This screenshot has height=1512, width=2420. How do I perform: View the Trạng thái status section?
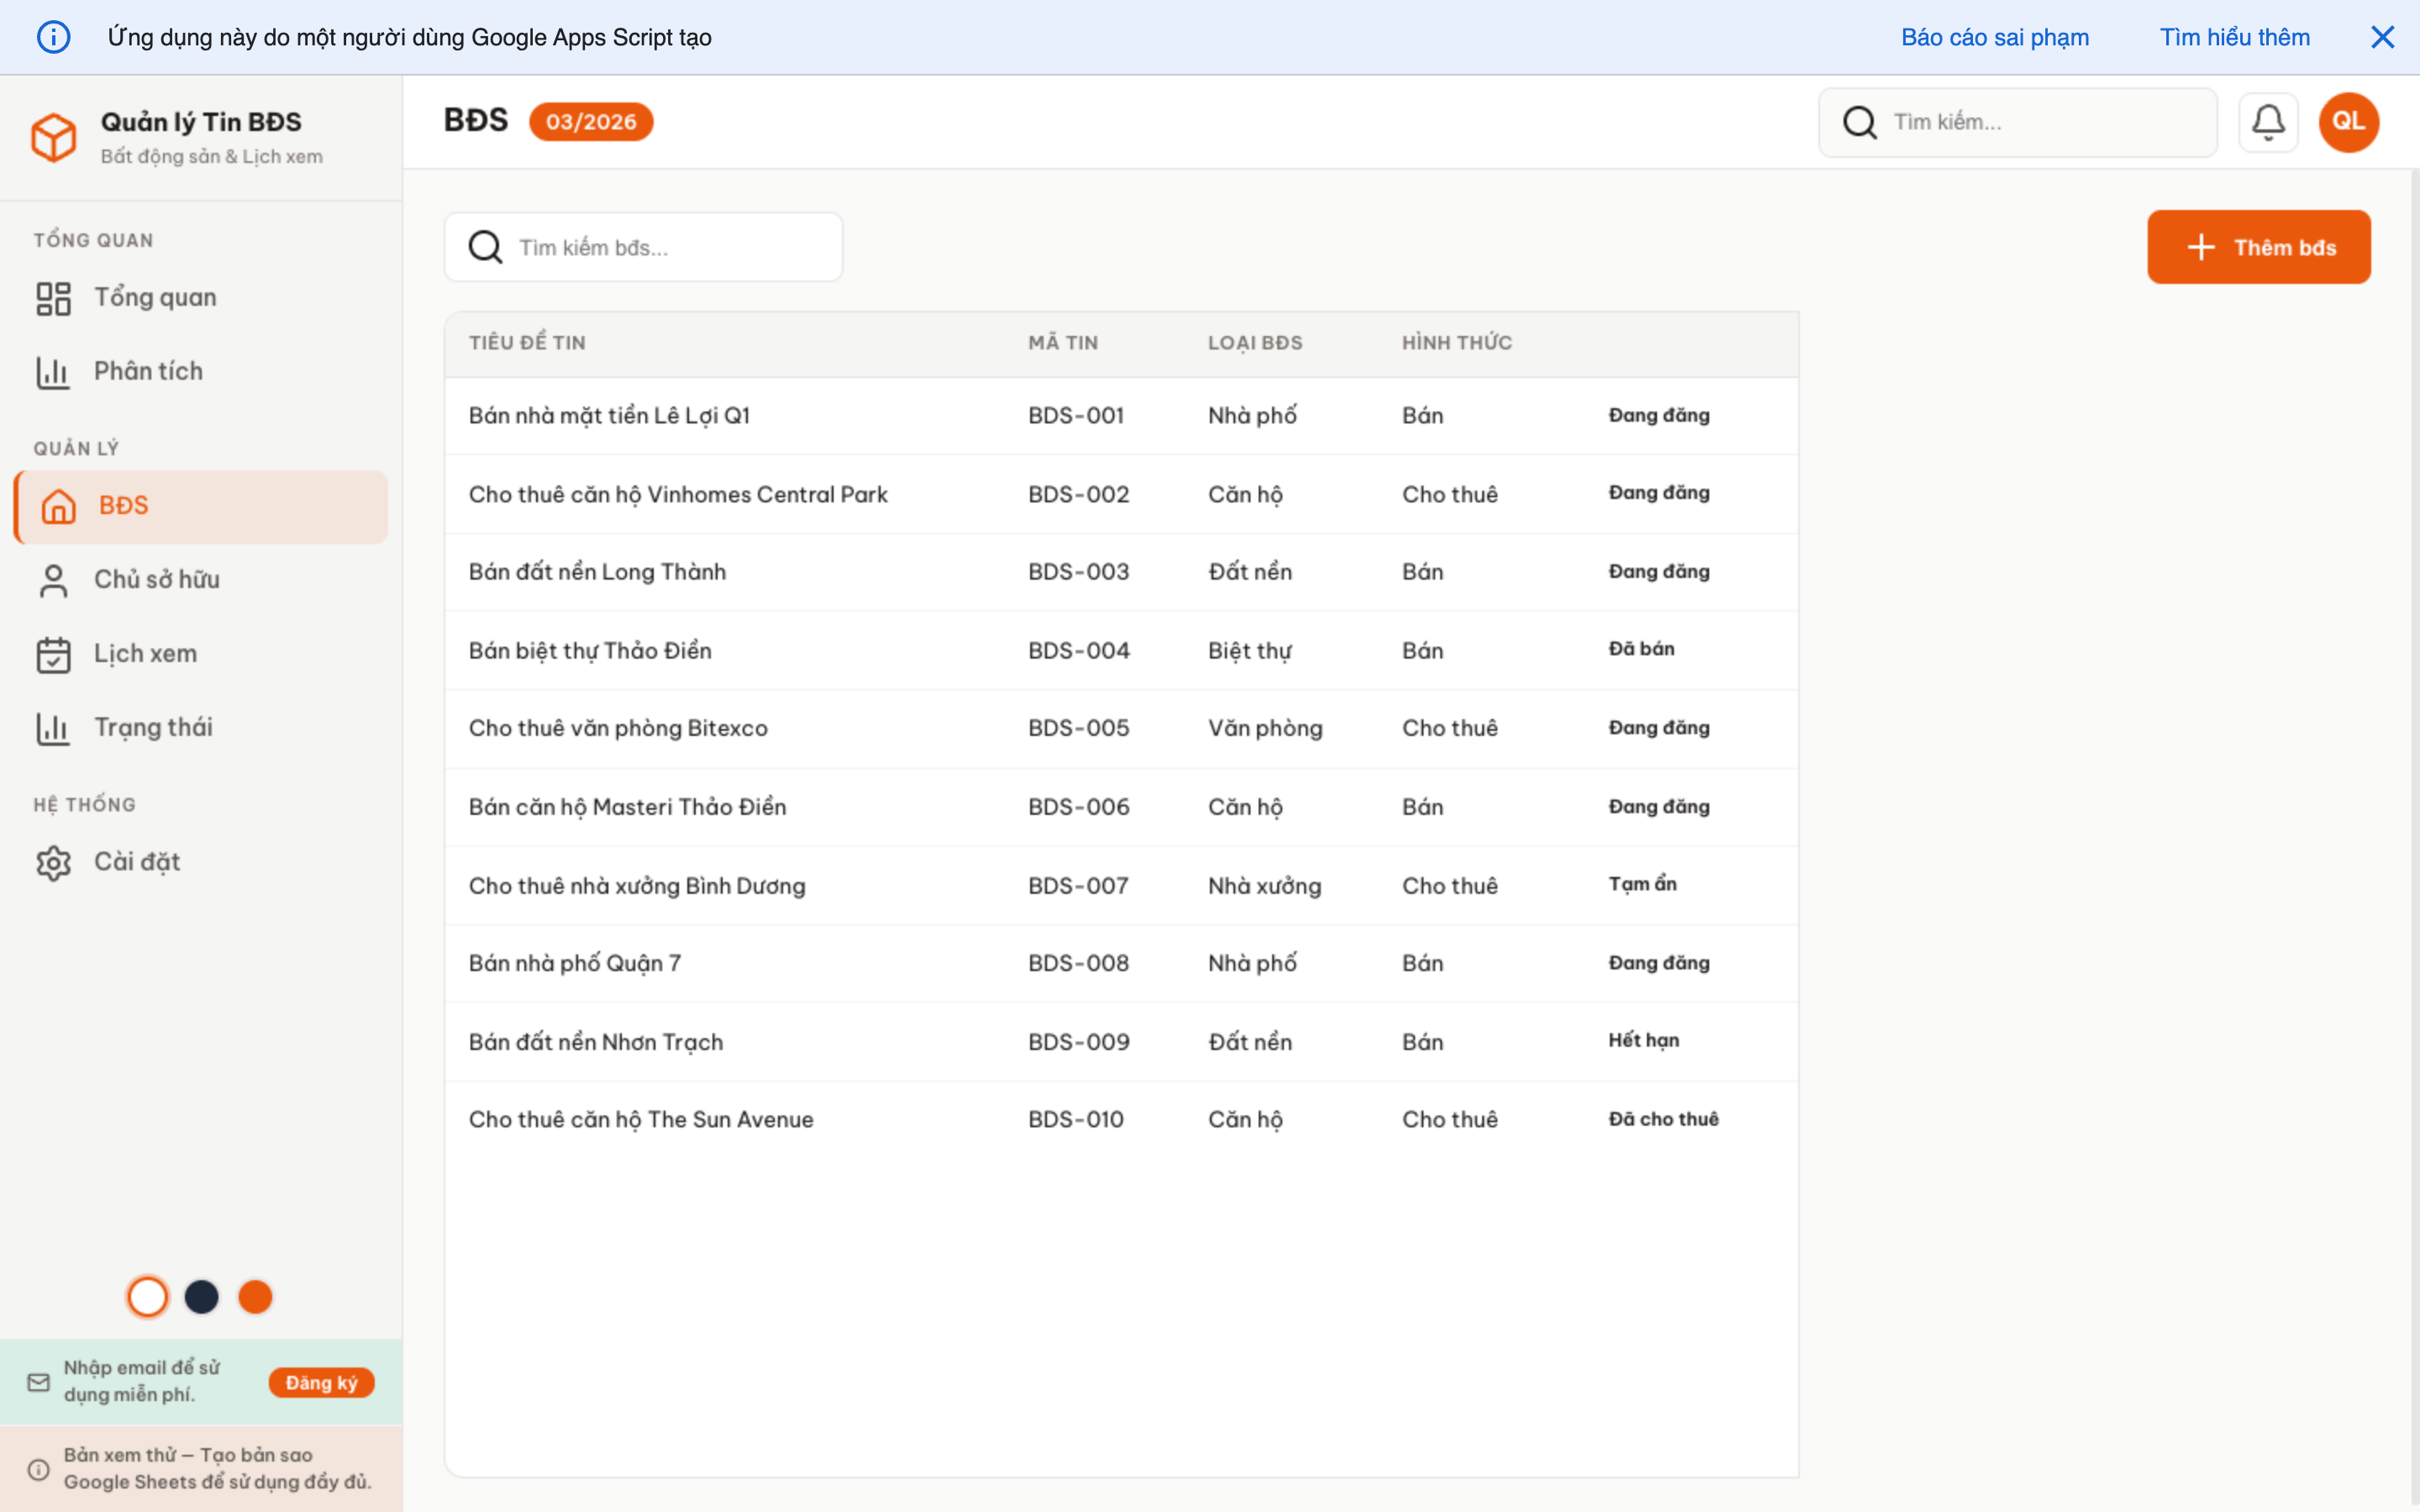pyautogui.click(x=152, y=727)
